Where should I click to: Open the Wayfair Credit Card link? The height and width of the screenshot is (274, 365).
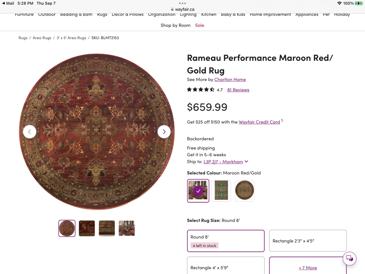pyautogui.click(x=259, y=122)
